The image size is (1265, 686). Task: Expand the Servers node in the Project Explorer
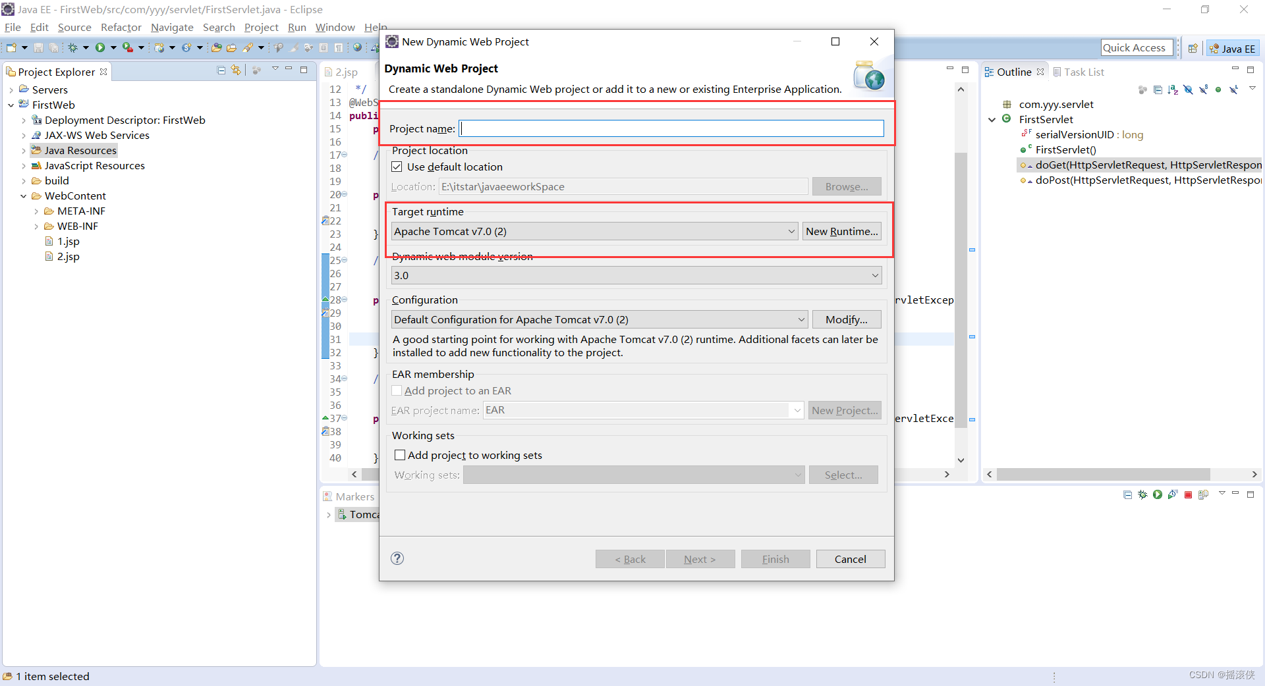[x=11, y=90]
